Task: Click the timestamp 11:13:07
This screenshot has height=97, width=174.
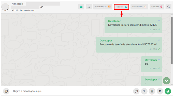Action: click(153, 68)
